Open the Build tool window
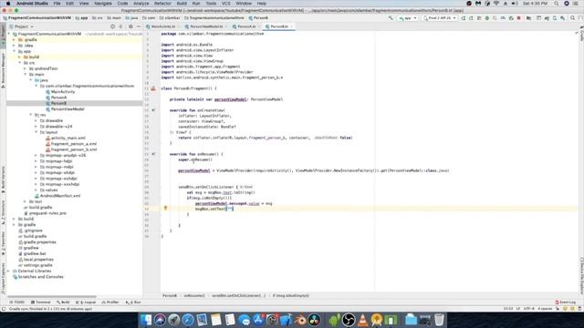 click(63, 302)
